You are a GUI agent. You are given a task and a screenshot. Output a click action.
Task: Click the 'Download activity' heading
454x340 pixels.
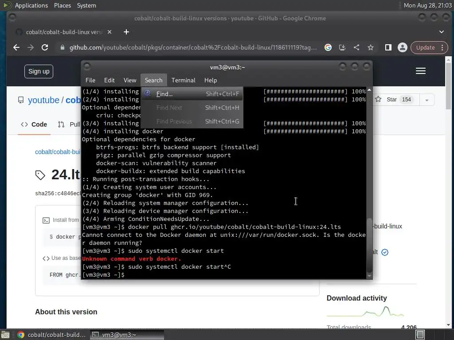[357, 298]
